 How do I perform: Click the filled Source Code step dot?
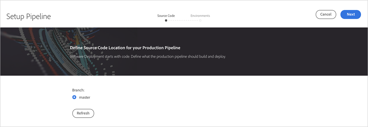pos(166,20)
